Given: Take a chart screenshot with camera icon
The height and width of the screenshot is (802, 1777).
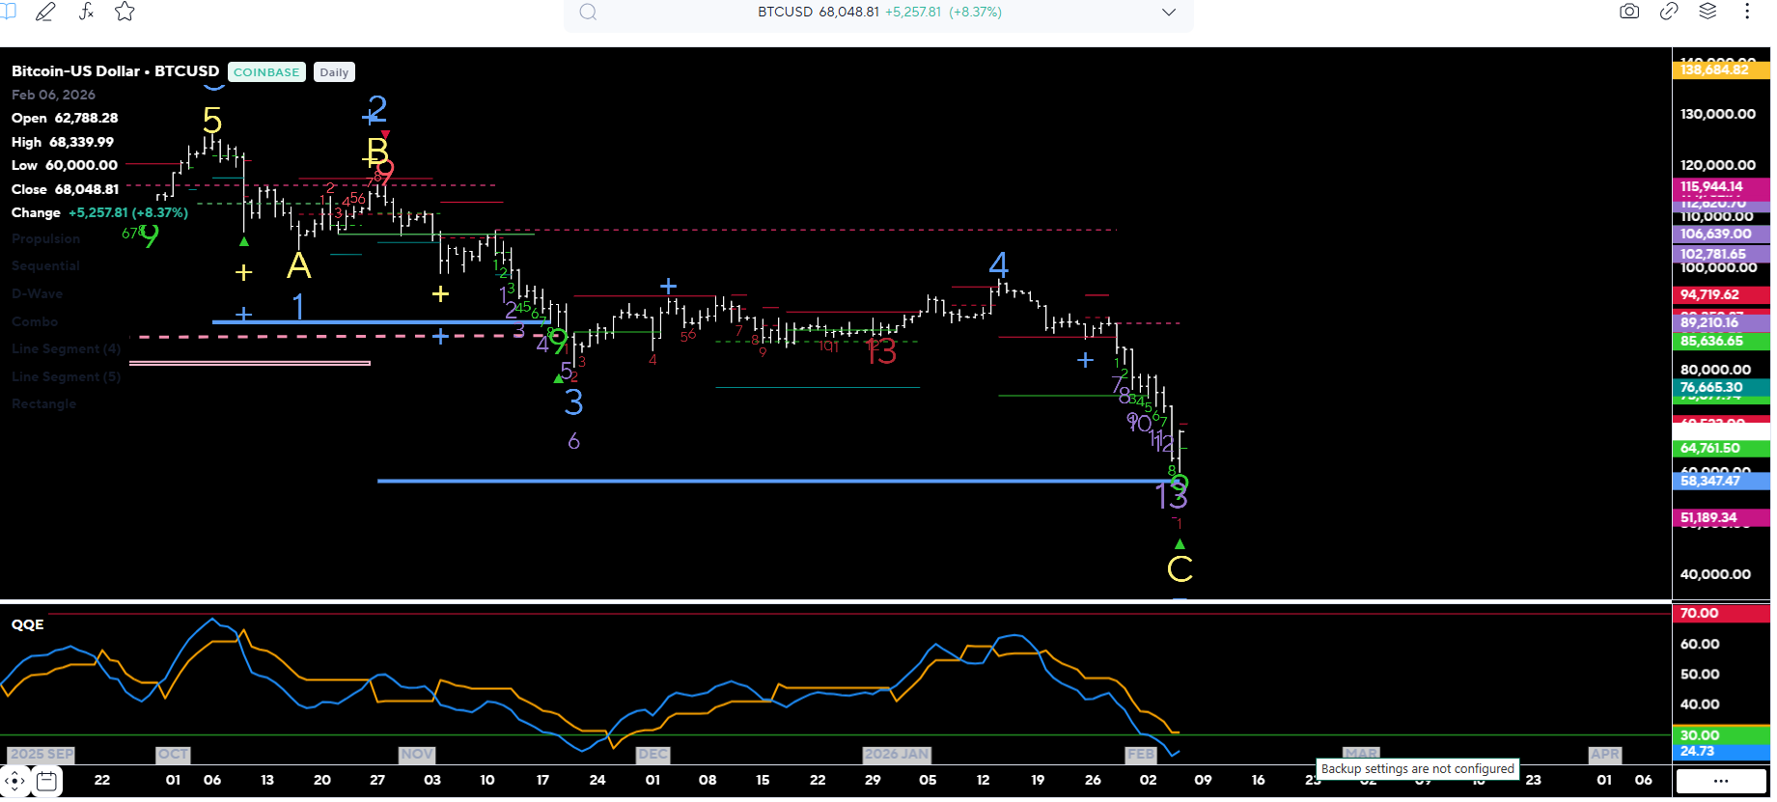Looking at the screenshot, I should tap(1629, 12).
